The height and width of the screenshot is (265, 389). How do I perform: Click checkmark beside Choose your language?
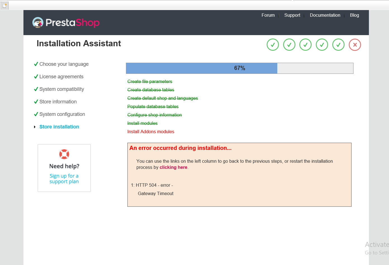pos(36,64)
